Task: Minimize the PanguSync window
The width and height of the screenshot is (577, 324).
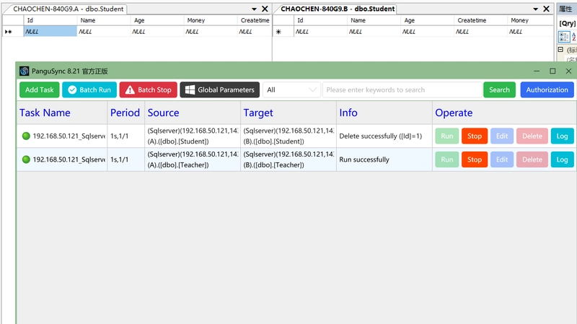Action: [537, 71]
